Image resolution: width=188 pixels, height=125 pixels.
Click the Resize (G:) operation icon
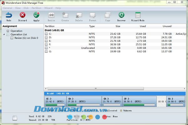pyautogui.click(x=12, y=38)
